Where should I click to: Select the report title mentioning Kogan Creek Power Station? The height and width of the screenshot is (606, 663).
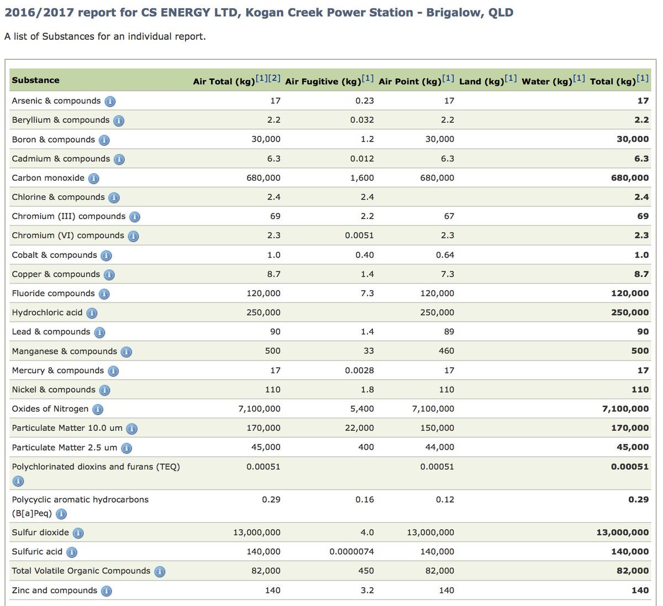[259, 12]
